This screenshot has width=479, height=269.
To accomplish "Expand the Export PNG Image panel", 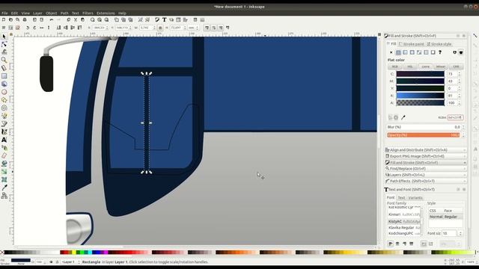I will [x=426, y=156].
